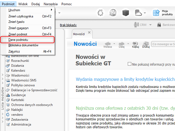Image resolution: width=175 pixels, height=131 pixels.
Task: Open the vendero module
Action: 17,115
